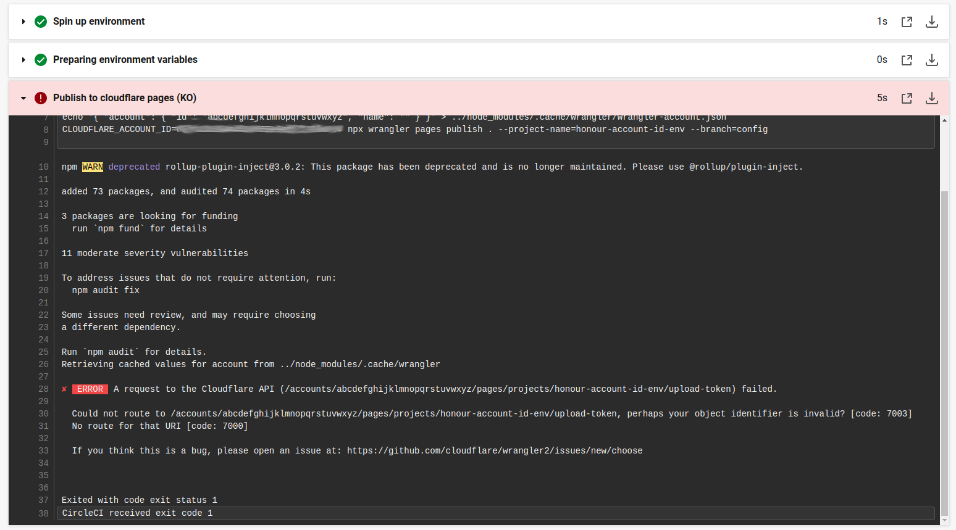Screen dimensions: 956x530
Task: Click line number 28 in the gutter
Action: (x=43, y=389)
